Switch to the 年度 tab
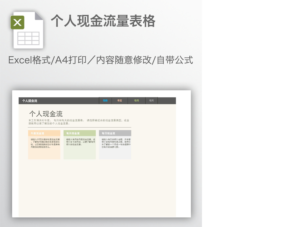This screenshot has width=303, height=227. [x=120, y=101]
